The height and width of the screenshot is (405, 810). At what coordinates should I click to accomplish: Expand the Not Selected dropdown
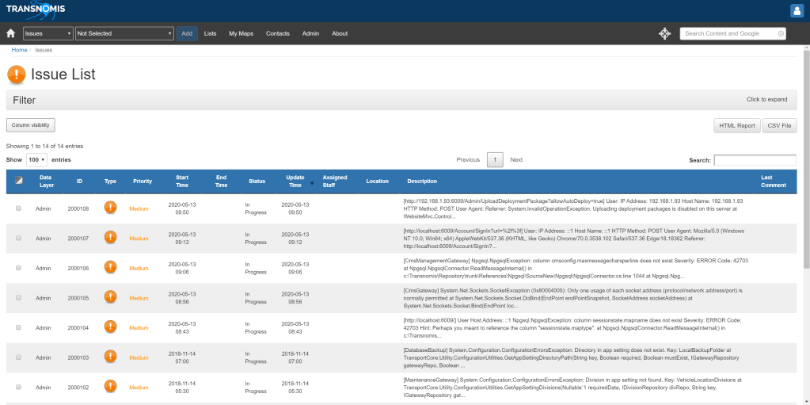point(124,33)
